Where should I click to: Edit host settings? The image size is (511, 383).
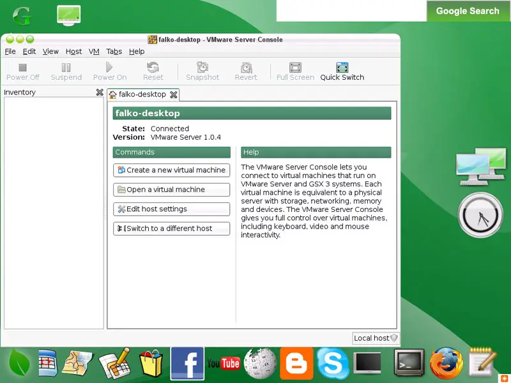click(171, 209)
